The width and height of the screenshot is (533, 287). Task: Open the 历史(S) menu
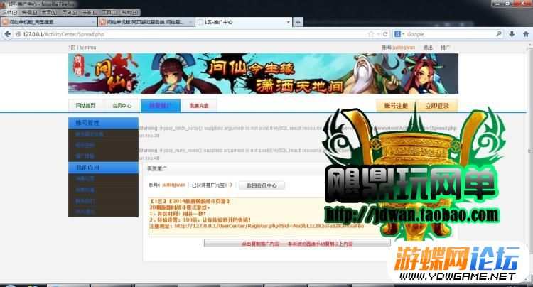pyautogui.click(x=70, y=12)
